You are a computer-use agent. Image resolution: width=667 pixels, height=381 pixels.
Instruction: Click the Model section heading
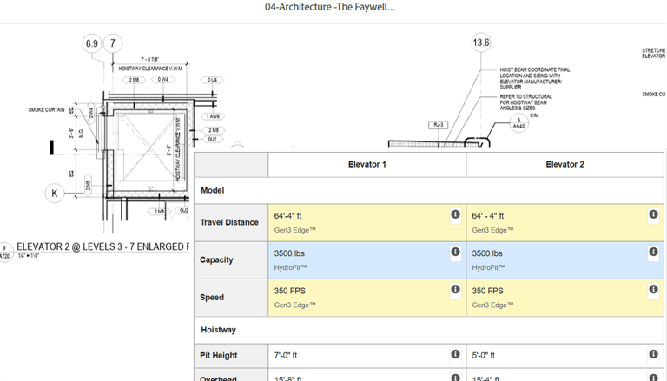click(212, 191)
